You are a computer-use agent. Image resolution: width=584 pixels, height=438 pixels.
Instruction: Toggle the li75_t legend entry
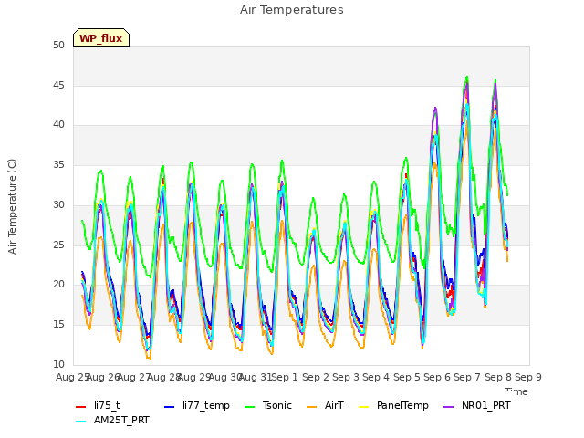(x=99, y=405)
